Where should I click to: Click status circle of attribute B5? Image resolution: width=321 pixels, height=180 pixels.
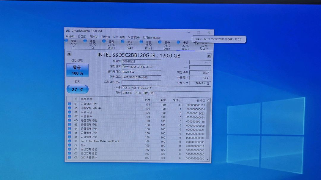pyautogui.click(x=70, y=133)
